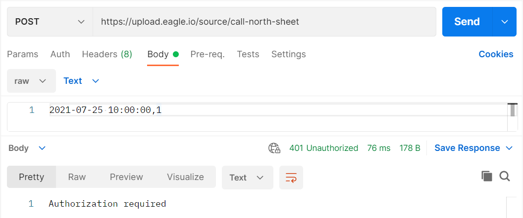Open the Save Response menu

pos(473,148)
